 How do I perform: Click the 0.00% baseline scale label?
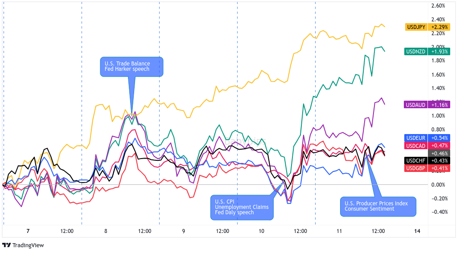439,184
